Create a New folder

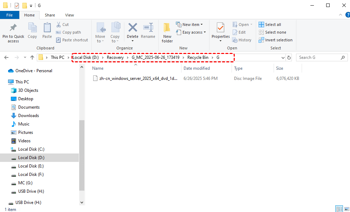coord(167,33)
